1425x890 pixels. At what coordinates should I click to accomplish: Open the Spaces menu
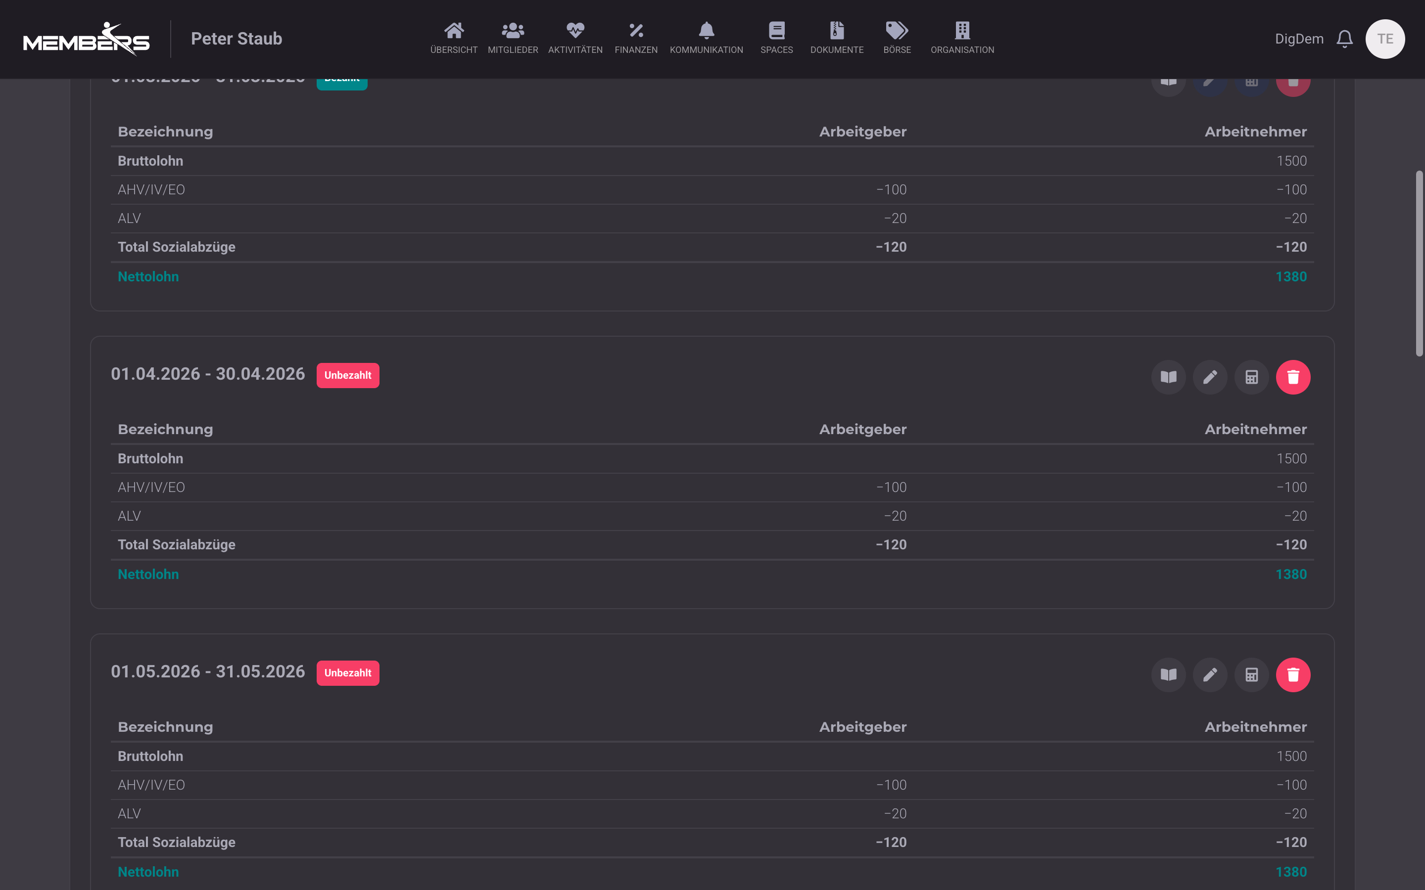[x=776, y=38]
